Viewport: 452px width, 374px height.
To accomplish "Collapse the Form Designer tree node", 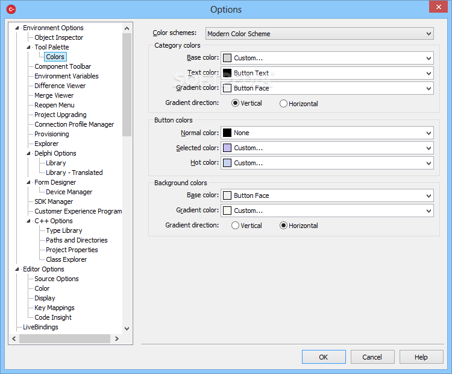I will pos(28,182).
